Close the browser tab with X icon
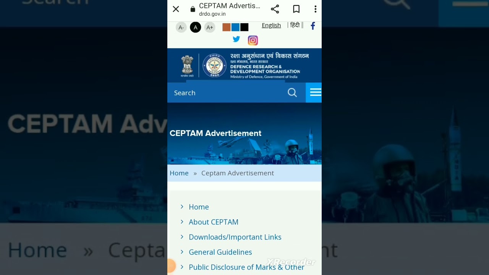The height and width of the screenshot is (275, 489). 176,9
